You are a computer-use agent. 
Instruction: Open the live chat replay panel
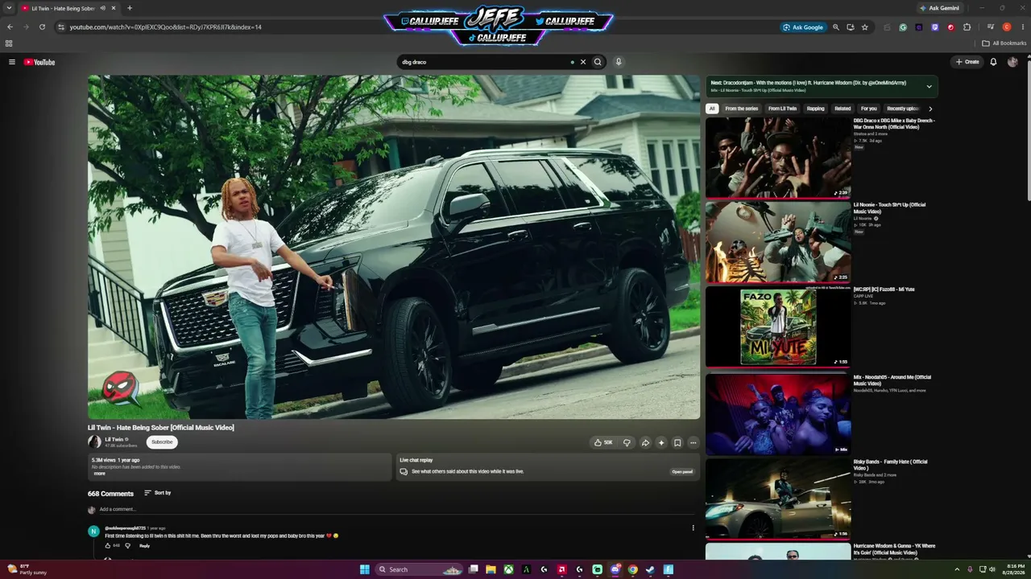point(682,471)
